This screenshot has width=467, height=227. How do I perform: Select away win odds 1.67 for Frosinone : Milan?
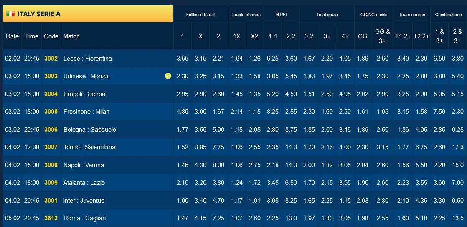218,112
